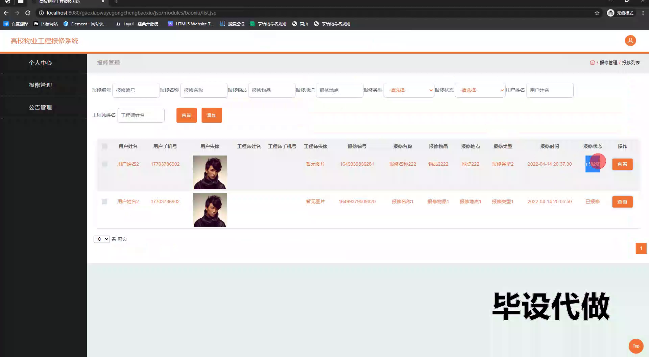Go to page 1 in pagination
This screenshot has height=357, width=649.
pyautogui.click(x=641, y=248)
